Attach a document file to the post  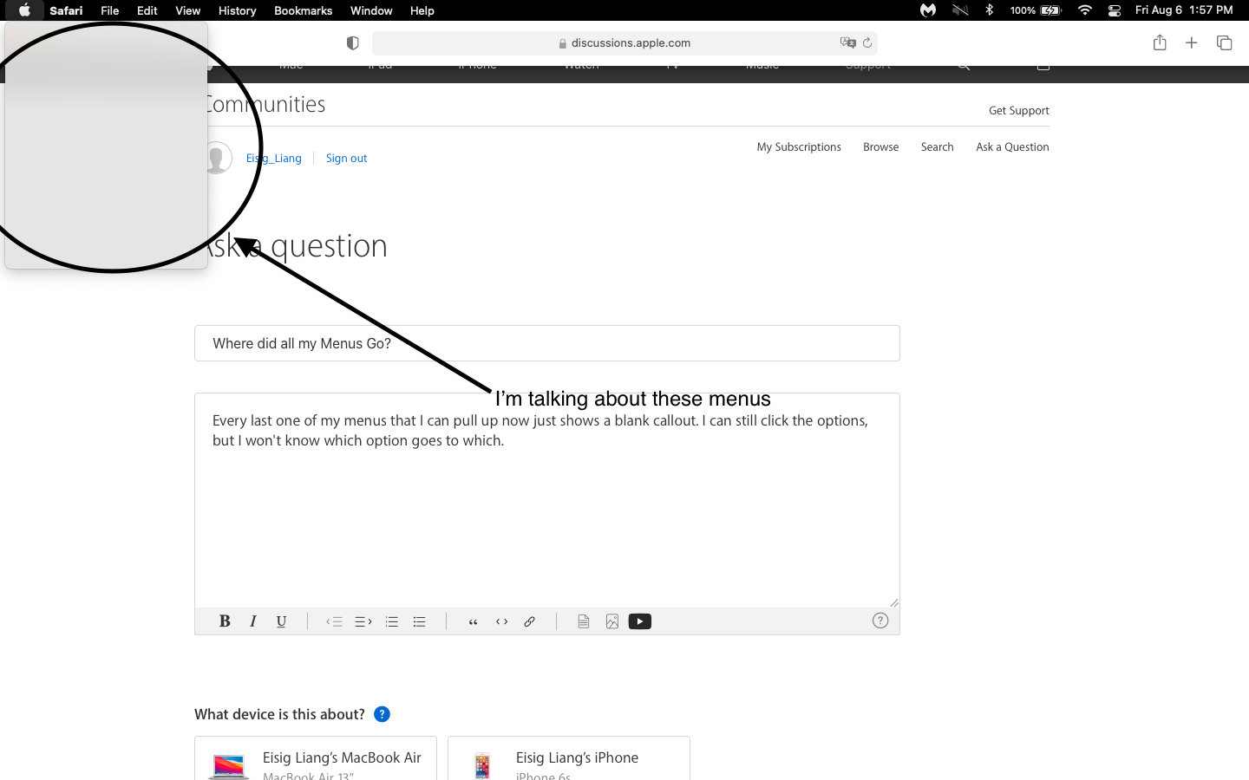pos(584,621)
